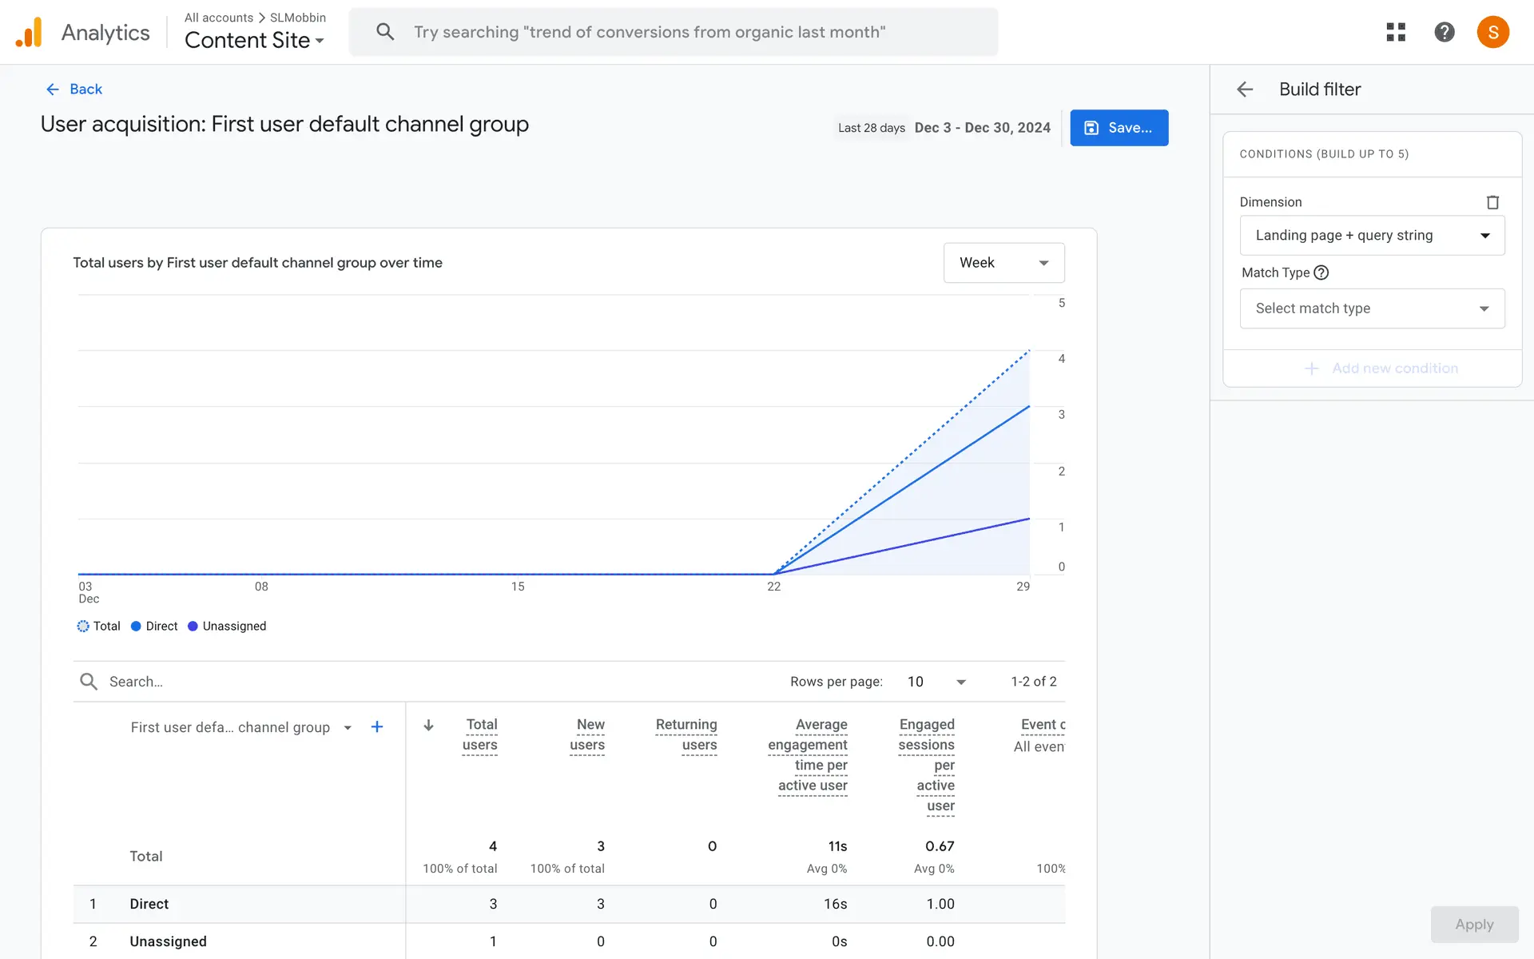
Task: Open Landing page + query string dimension dropdown
Action: click(x=1372, y=236)
